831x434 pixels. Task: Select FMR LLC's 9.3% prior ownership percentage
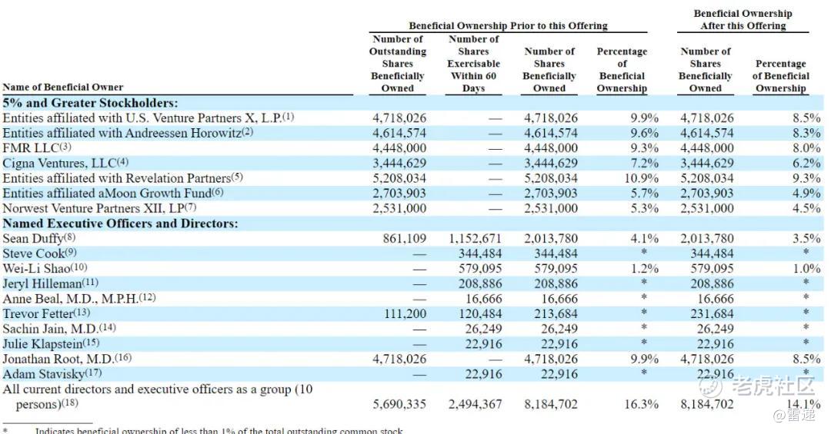click(x=645, y=148)
